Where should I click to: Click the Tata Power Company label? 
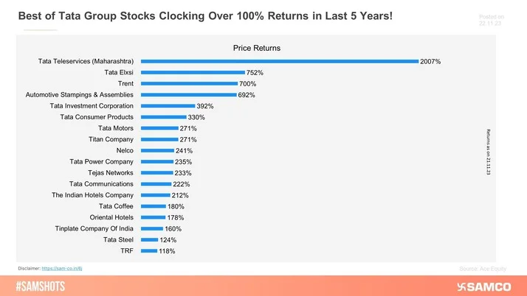(102, 161)
